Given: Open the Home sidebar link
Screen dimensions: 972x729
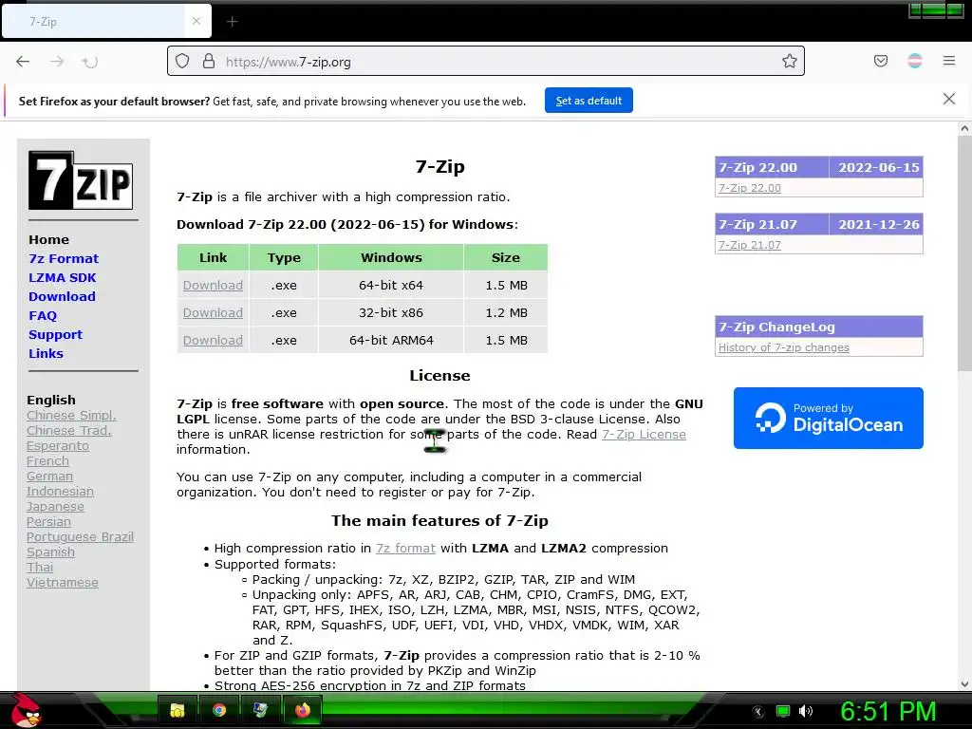Looking at the screenshot, I should click(x=48, y=239).
